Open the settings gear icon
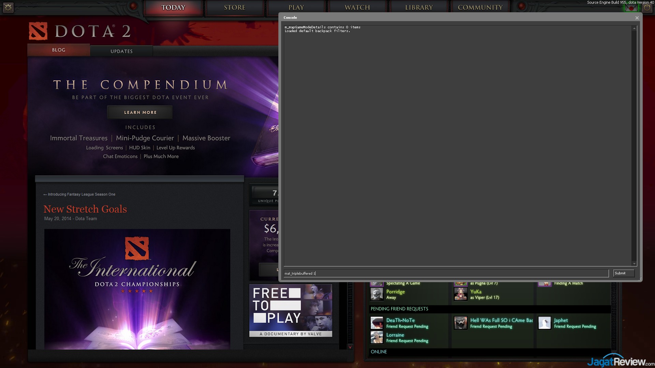655x368 pixels. tap(8, 7)
